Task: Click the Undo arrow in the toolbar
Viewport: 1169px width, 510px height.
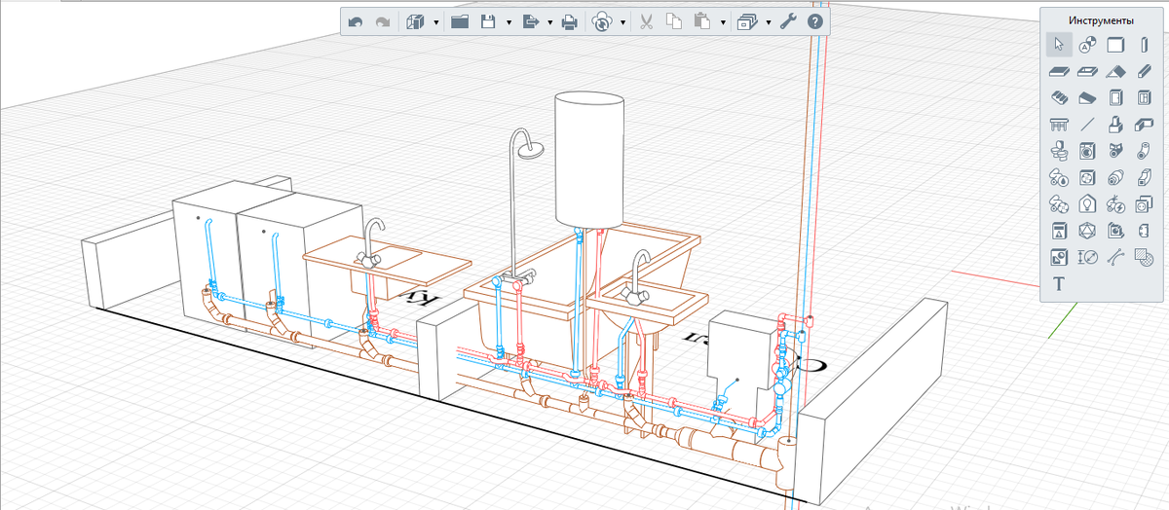Action: point(356,21)
